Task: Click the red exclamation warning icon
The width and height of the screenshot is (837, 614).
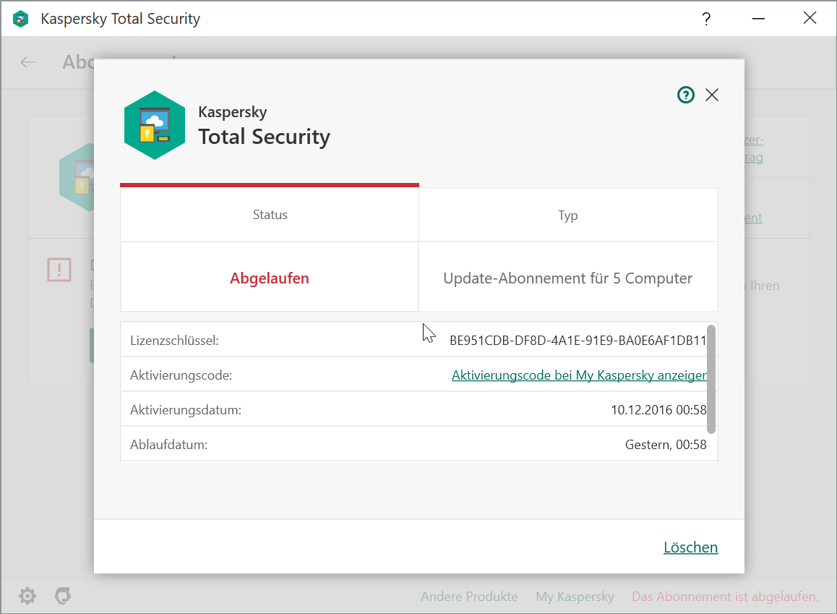Action: (59, 270)
